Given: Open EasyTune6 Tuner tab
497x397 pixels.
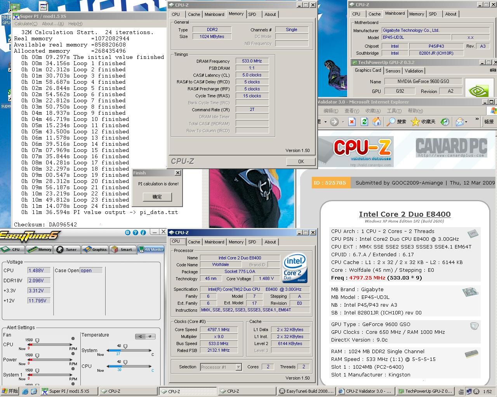Looking at the screenshot, I should [67, 249].
